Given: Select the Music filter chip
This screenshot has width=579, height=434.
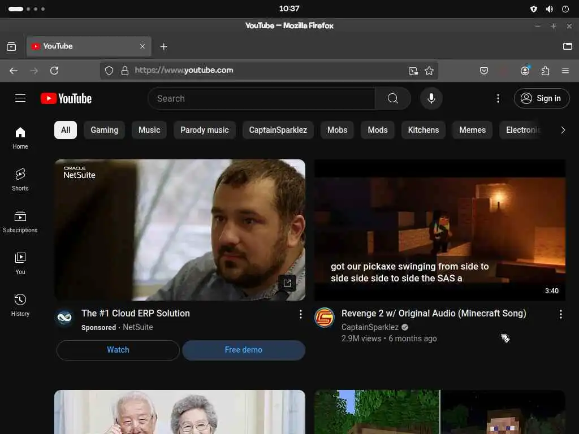Looking at the screenshot, I should pyautogui.click(x=149, y=130).
